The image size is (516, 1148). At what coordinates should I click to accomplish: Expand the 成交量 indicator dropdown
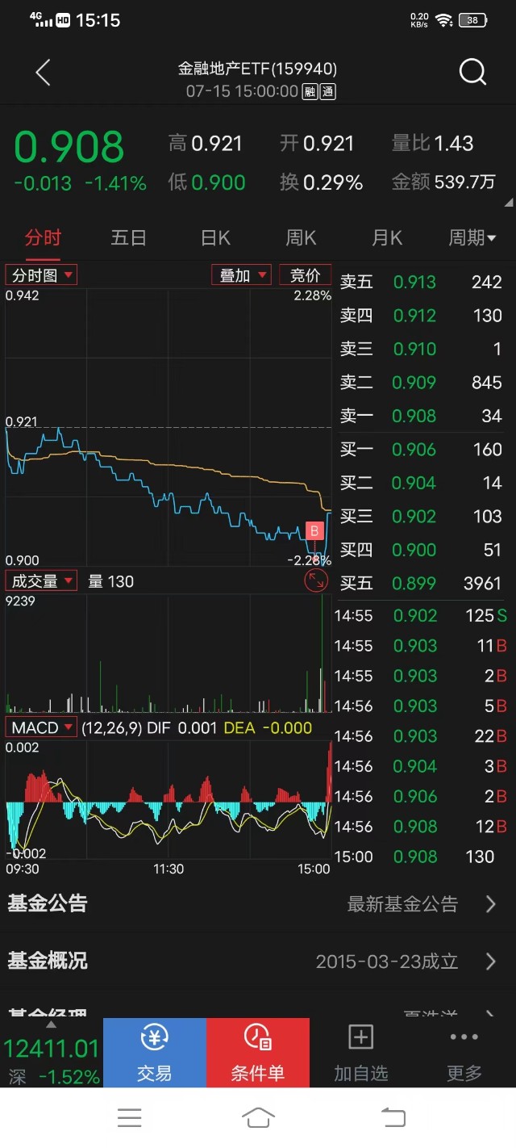tap(42, 581)
